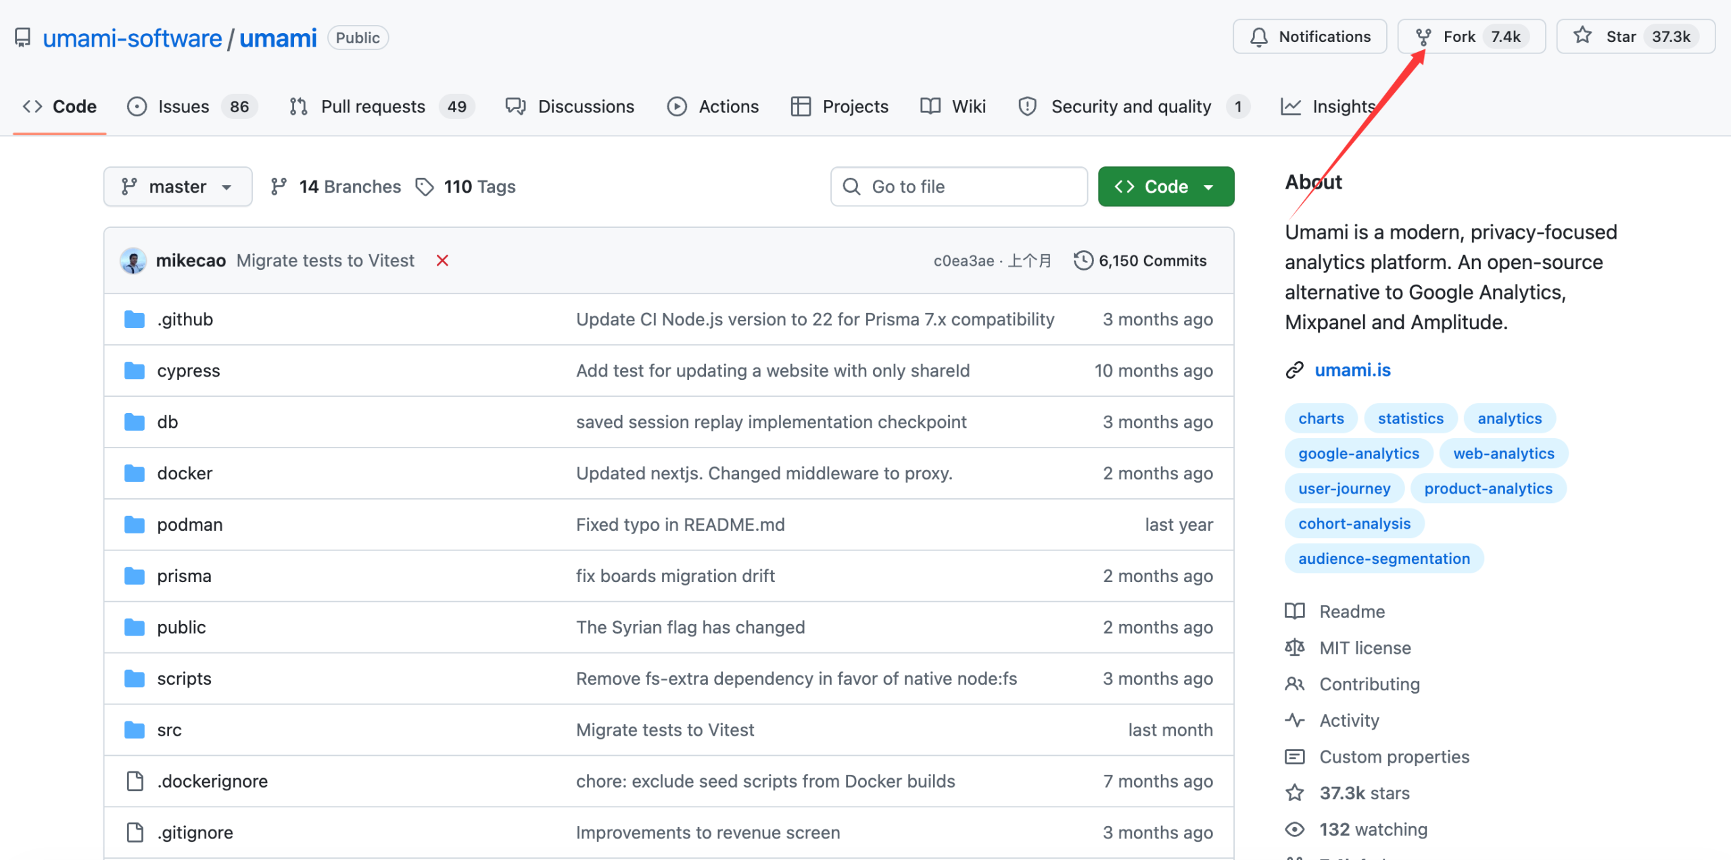Open the Migrate tests to Vitest commit header message
Image resolution: width=1731 pixels, height=860 pixels.
(x=325, y=261)
